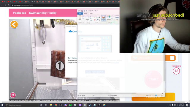Image resolution: width=190 pixels, height=107 pixels.
Task: Show hidden system tray icons
Action: click(x=168, y=105)
